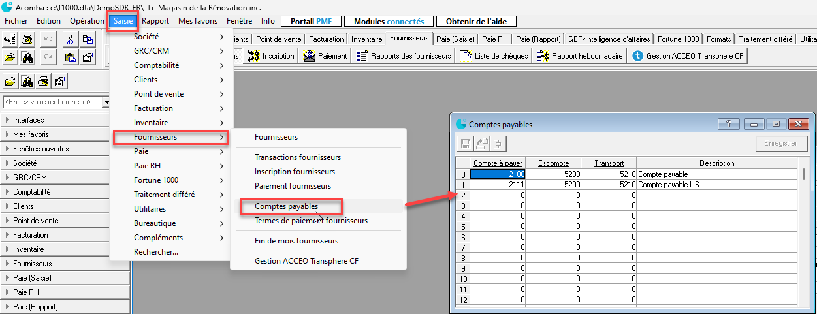
Task: Click the Copy documents icon in toolbar
Action: (x=88, y=40)
